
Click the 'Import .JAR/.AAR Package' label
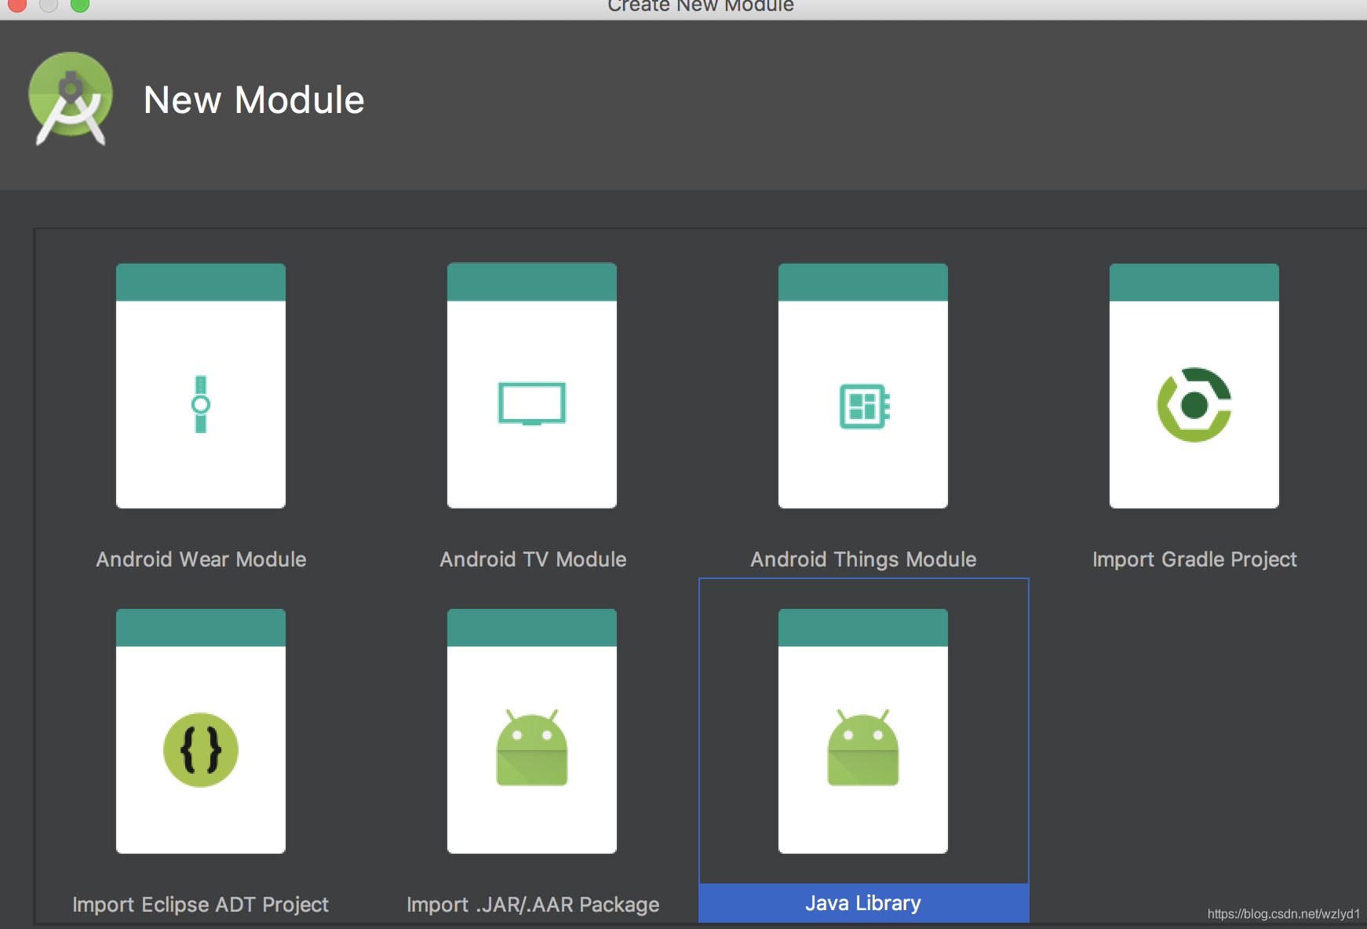[533, 905]
